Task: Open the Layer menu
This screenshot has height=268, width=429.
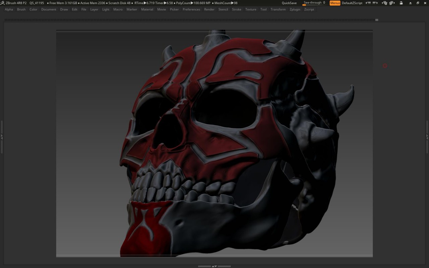Action: [x=95, y=9]
